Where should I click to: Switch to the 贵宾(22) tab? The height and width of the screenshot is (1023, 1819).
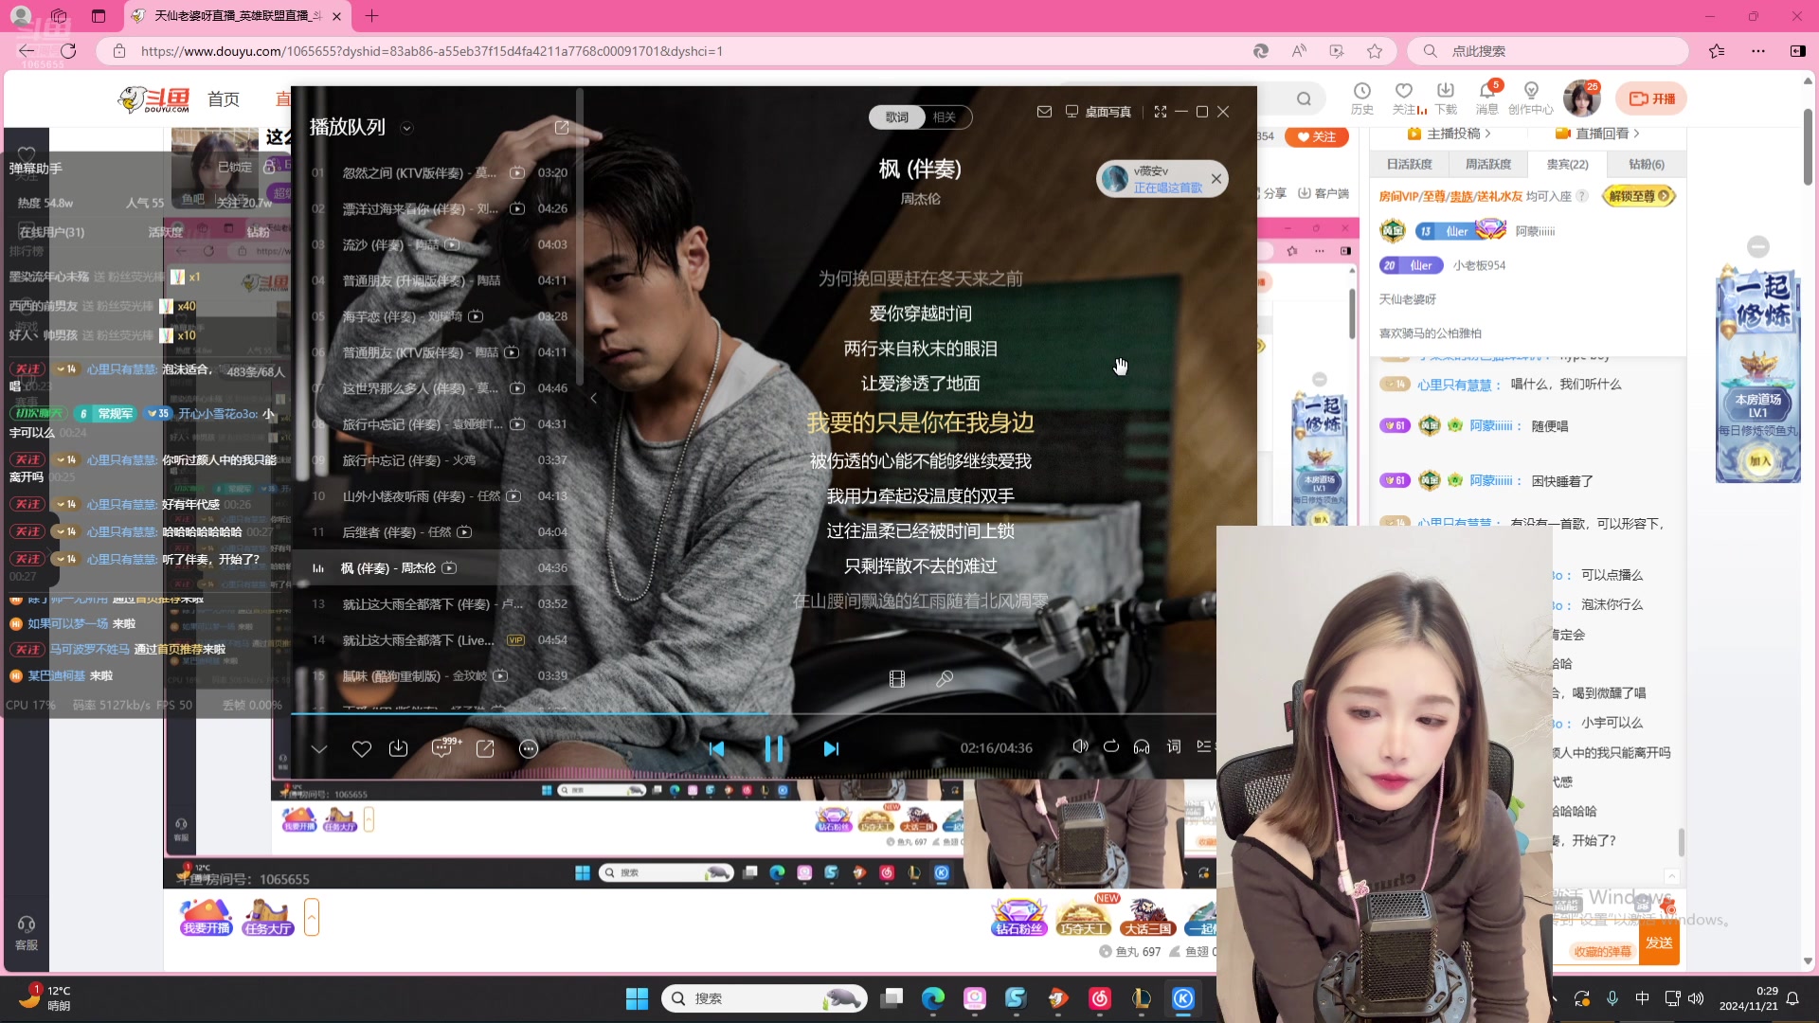1567,164
